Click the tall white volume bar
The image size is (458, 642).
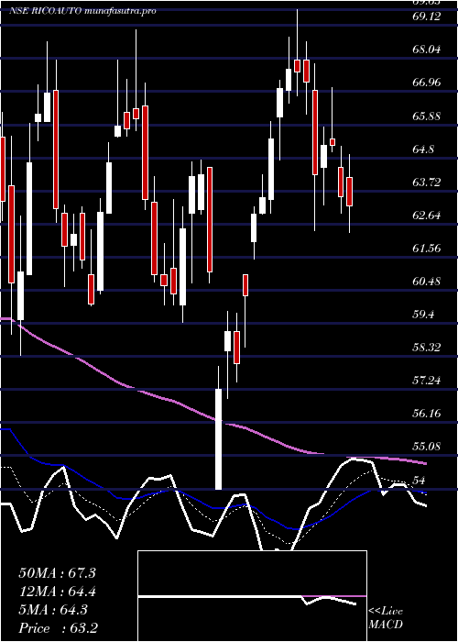tap(218, 439)
